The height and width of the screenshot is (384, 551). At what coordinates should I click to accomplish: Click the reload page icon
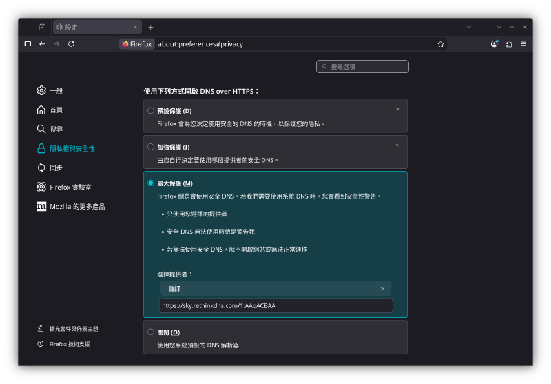coord(72,43)
